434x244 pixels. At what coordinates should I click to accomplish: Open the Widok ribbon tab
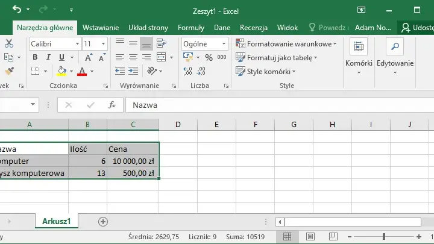coord(288,28)
